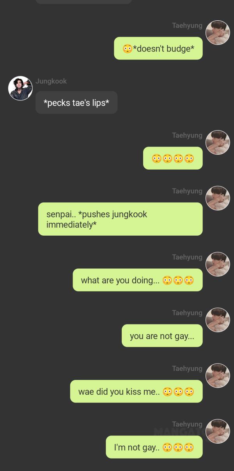The height and width of the screenshot is (471, 234).
Task: Tap the "*doesn't budge*" chat bubble
Action: [158, 48]
